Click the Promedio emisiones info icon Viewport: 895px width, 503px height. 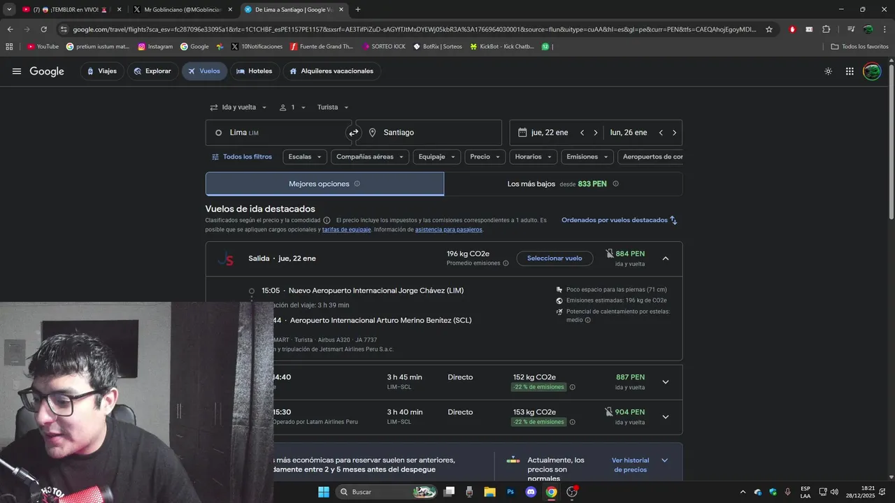[506, 263]
